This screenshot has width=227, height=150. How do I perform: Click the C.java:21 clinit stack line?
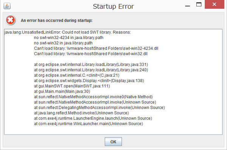(76, 75)
